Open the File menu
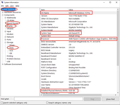120x105 pixels. pos(3,6)
